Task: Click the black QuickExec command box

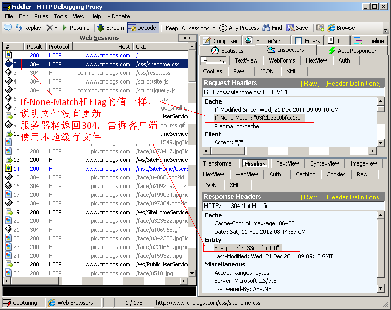Action: tap(99, 291)
